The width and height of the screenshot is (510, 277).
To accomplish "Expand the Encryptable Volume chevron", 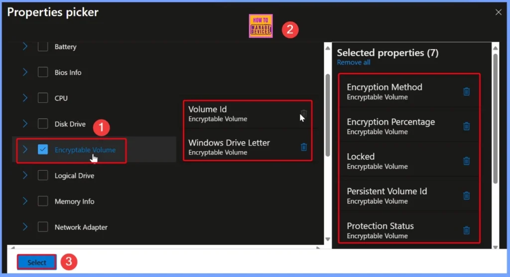I will click(x=25, y=149).
